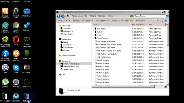184x103 pixels.
Task: Open the black-red-x archive desktop icon
Action: pyautogui.click(x=27, y=69)
